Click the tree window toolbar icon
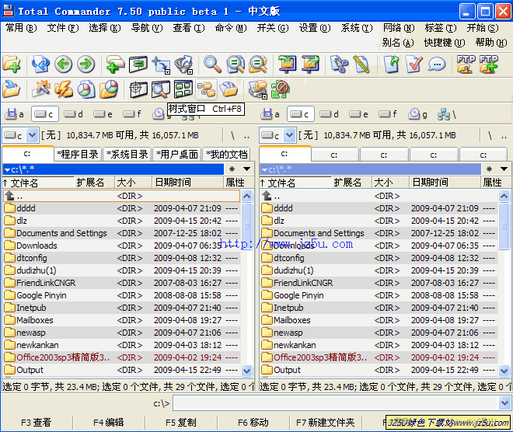This screenshot has width=513, height=432. [206, 89]
